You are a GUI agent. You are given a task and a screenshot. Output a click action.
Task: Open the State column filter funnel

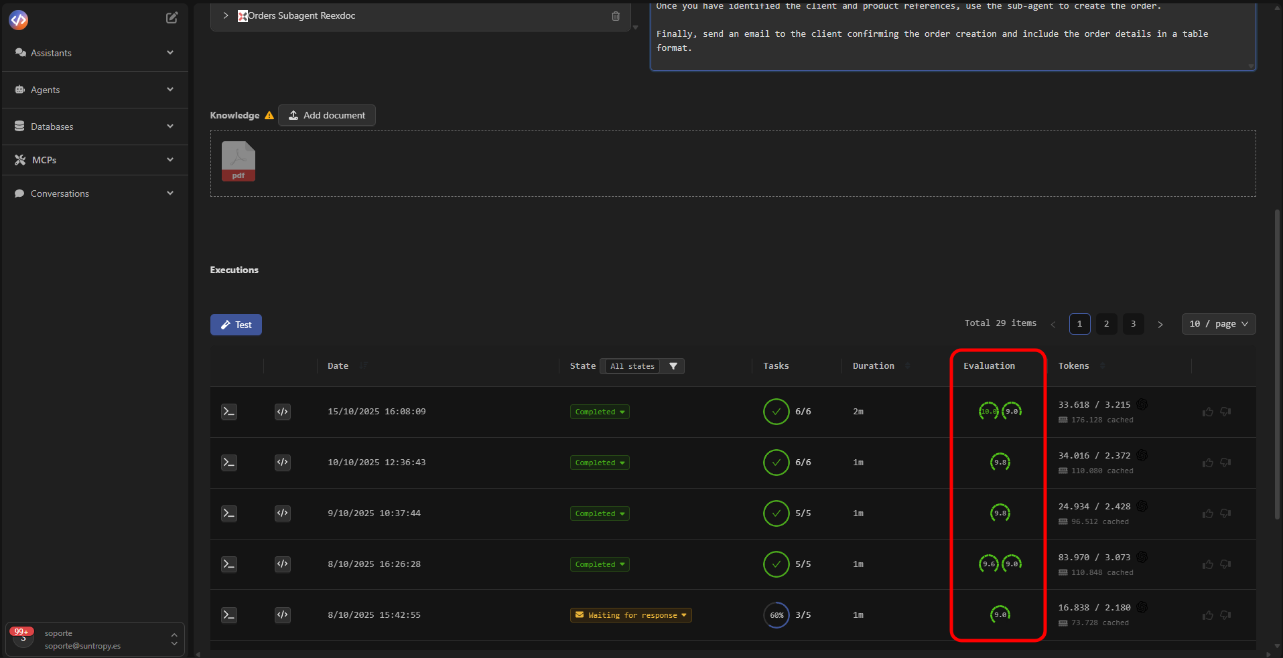point(673,366)
